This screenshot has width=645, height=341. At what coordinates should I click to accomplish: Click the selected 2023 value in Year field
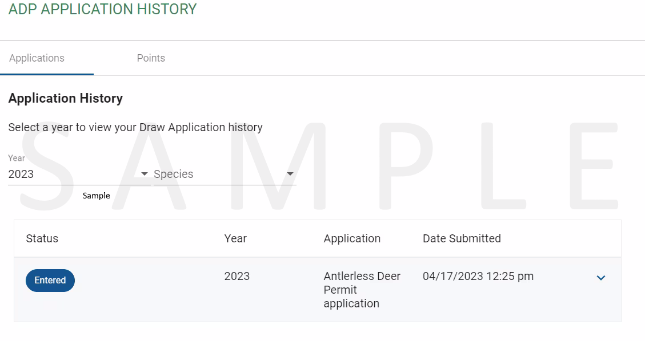click(x=21, y=174)
